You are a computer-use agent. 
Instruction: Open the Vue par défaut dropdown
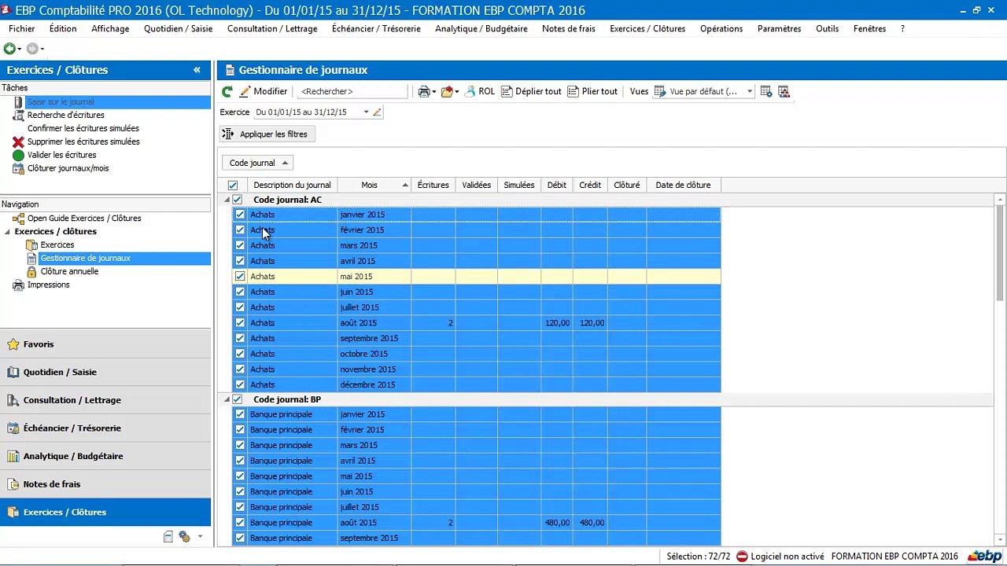pos(749,91)
